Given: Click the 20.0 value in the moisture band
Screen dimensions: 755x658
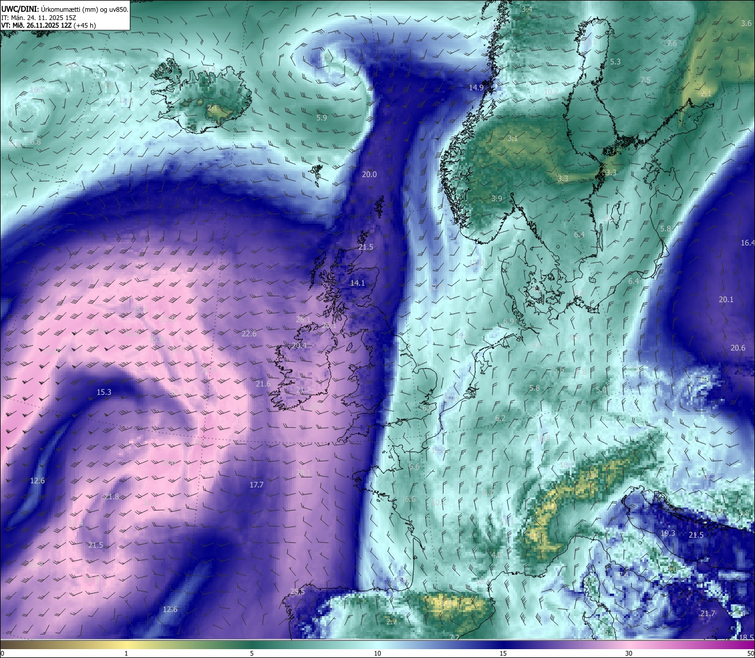Looking at the screenshot, I should pyautogui.click(x=369, y=174).
